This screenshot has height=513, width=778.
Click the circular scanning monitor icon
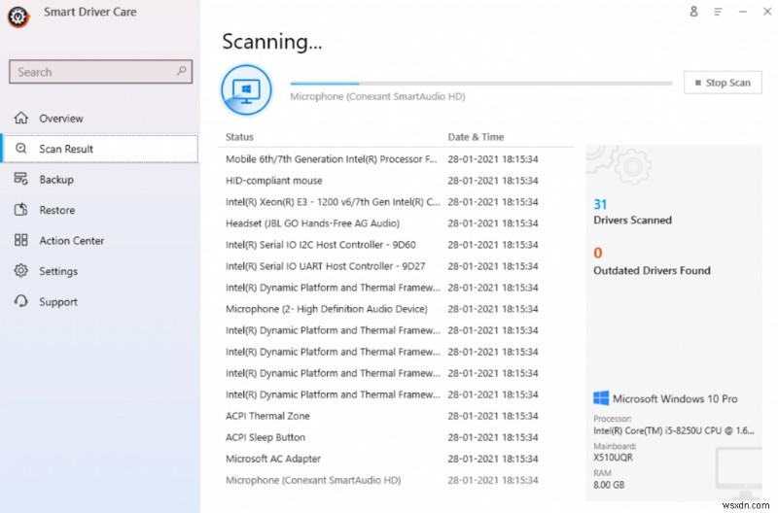(247, 90)
